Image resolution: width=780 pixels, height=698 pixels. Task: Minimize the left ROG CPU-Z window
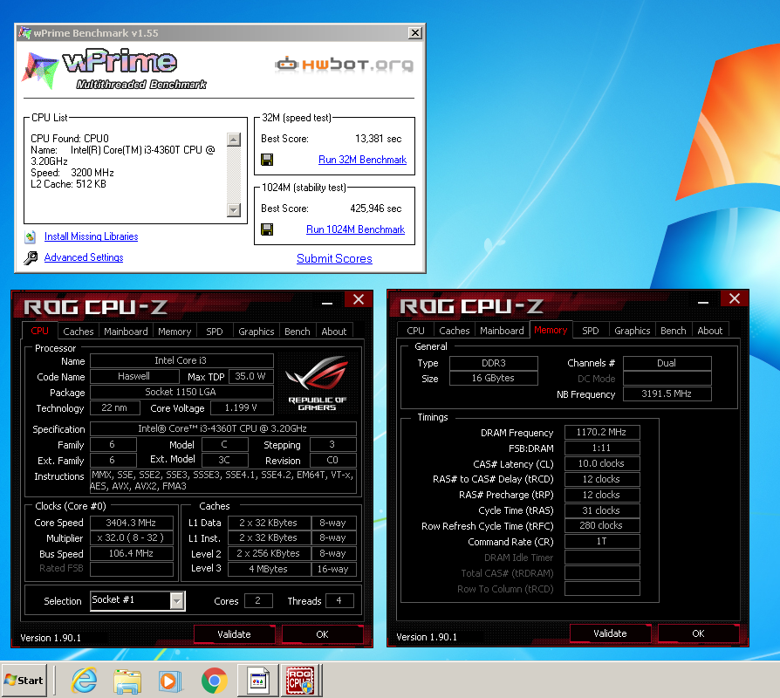tap(327, 303)
